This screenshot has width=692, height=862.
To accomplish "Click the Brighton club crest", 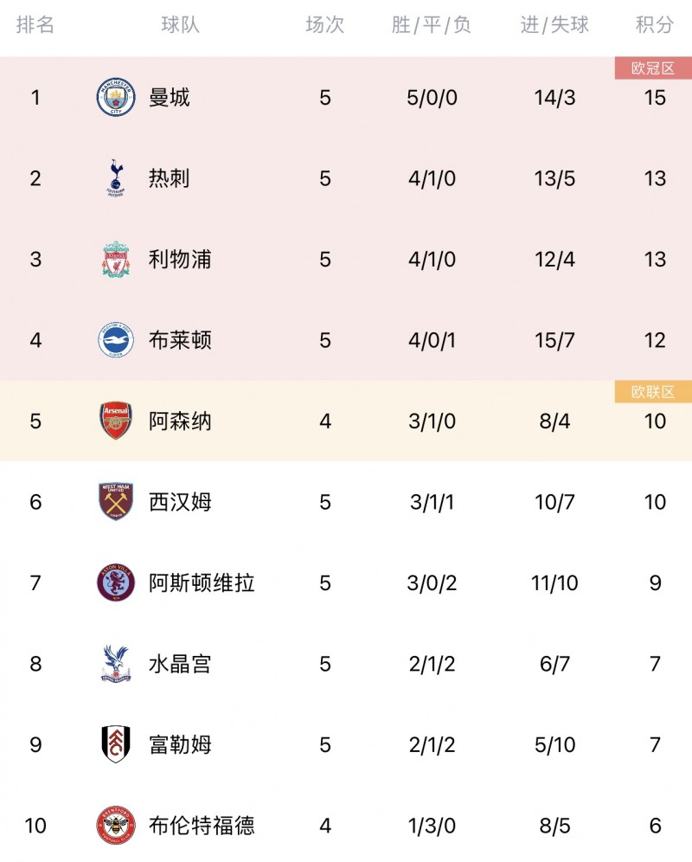I will (x=116, y=340).
